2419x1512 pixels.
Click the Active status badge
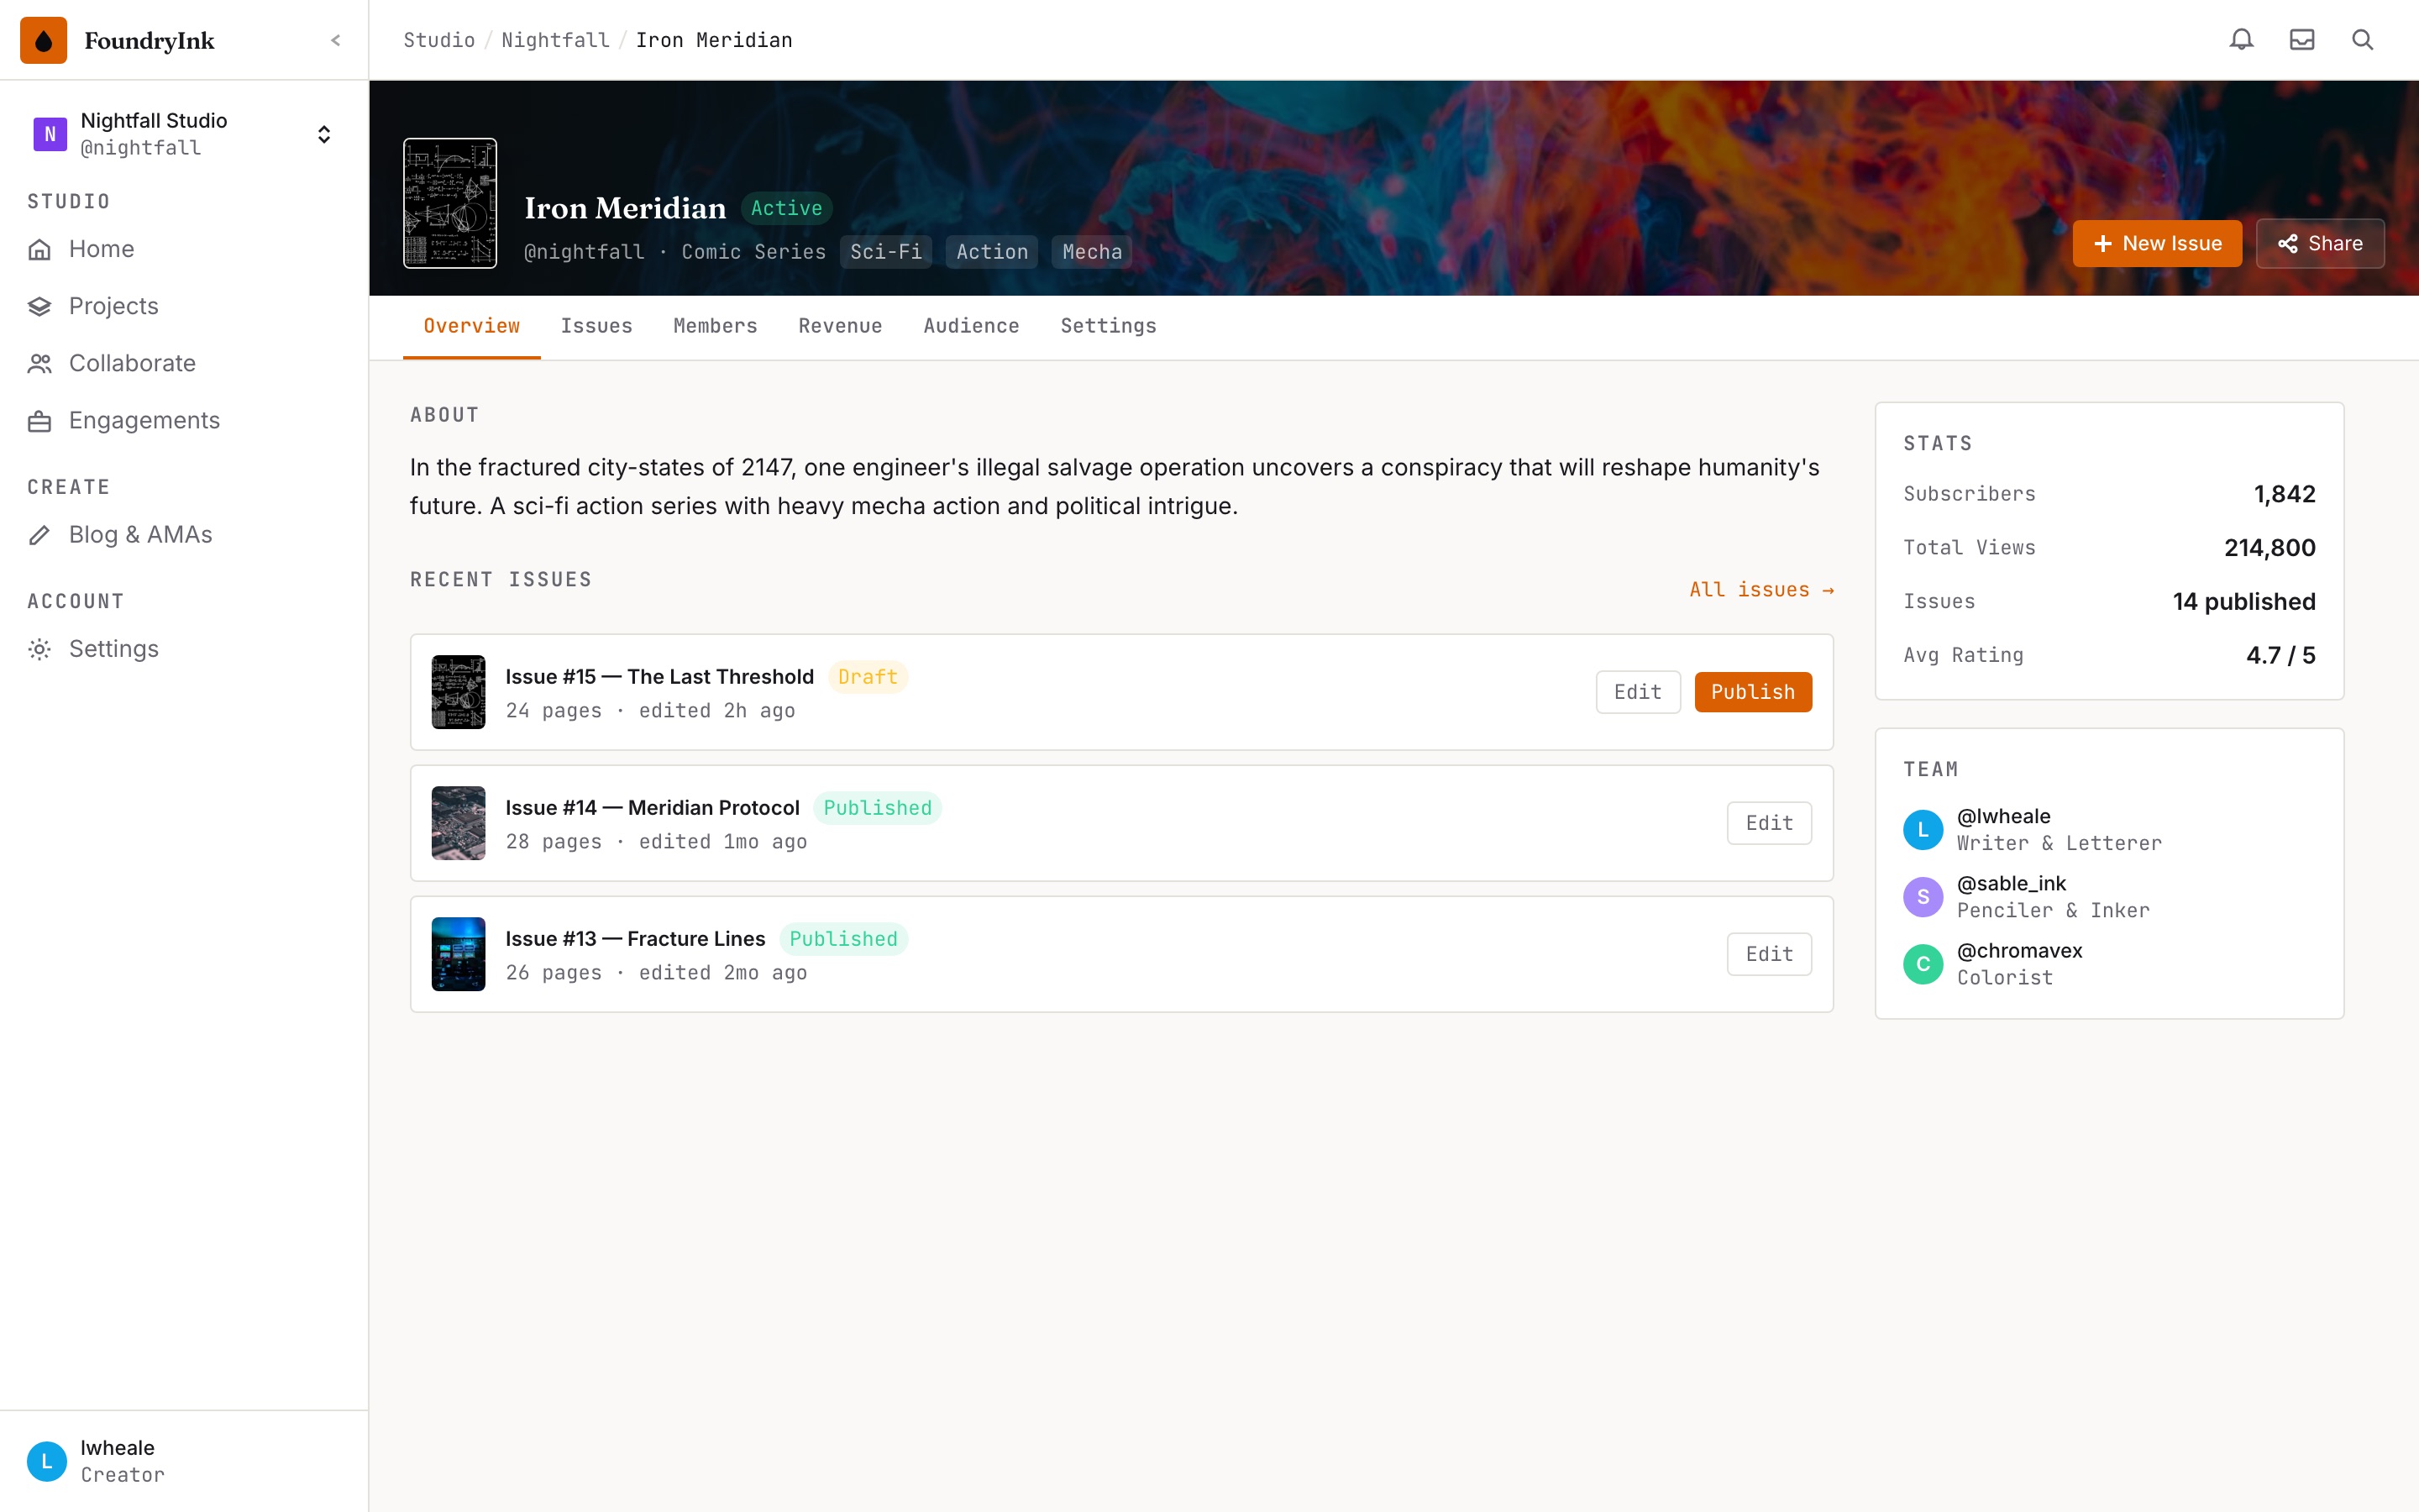(x=787, y=208)
